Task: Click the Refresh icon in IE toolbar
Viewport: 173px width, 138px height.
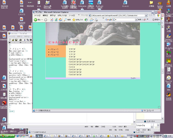Action: coord(56,20)
